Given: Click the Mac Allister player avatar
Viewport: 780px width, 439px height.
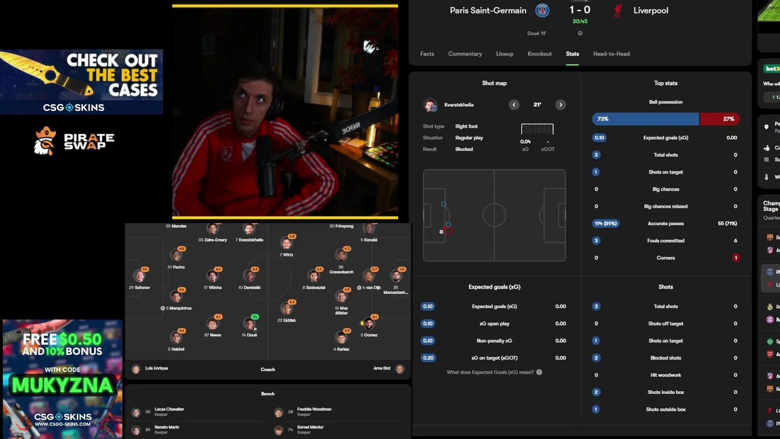Looking at the screenshot, I should (341, 297).
